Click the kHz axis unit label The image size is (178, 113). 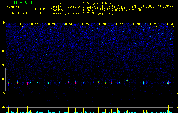click(x=3, y=23)
